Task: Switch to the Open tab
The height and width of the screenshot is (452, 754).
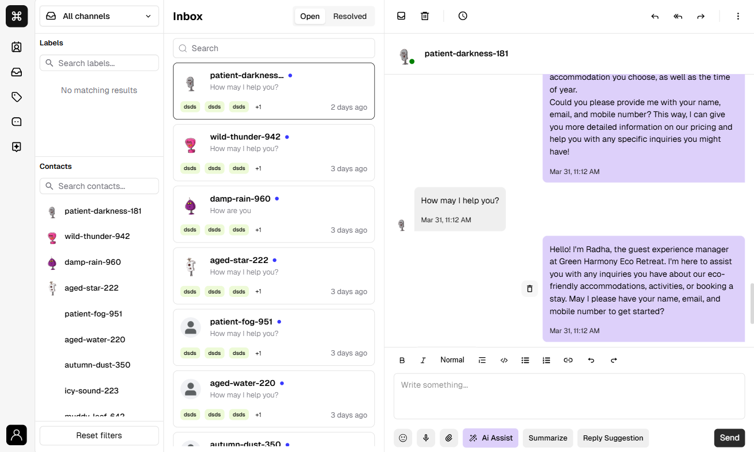Action: [310, 16]
